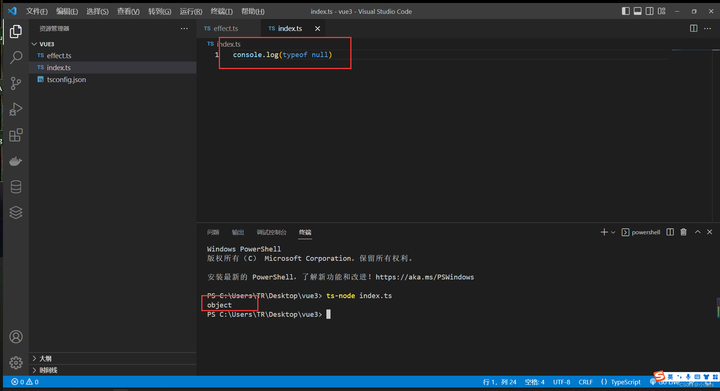Toggle the secondary side bar
Screen dimensions: 720x391
[x=649, y=11]
